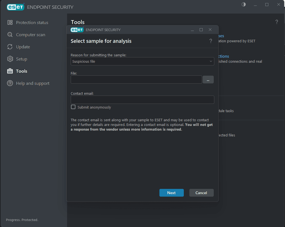Click the Tools briefcase icon
This screenshot has width=285, height=227.
pos(10,71)
